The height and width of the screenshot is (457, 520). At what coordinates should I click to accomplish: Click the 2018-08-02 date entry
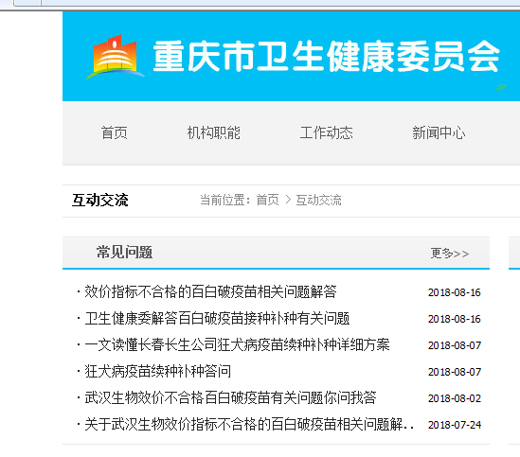pyautogui.click(x=455, y=398)
